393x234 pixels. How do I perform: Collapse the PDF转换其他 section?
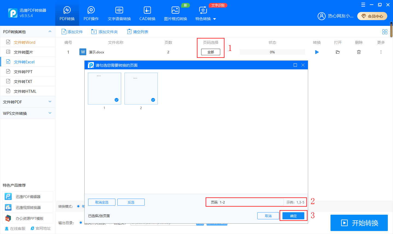click(50, 32)
